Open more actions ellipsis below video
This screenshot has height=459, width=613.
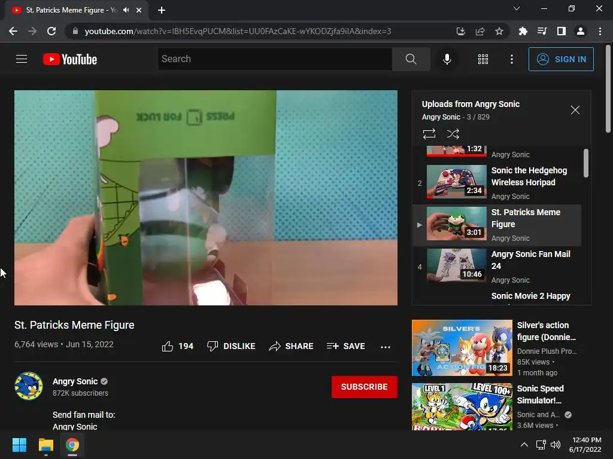pyautogui.click(x=386, y=347)
